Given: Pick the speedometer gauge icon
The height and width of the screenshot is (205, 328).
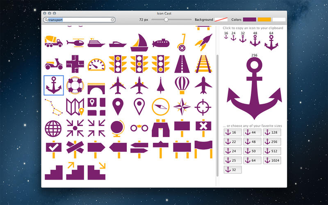Looking at the screenshot, I should tap(96, 65).
